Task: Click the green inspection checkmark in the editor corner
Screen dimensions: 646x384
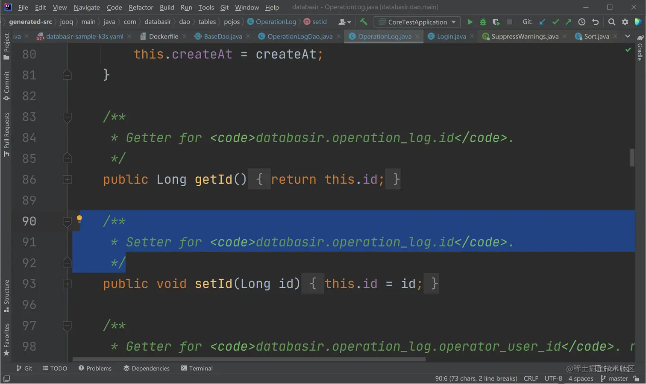Action: (628, 50)
